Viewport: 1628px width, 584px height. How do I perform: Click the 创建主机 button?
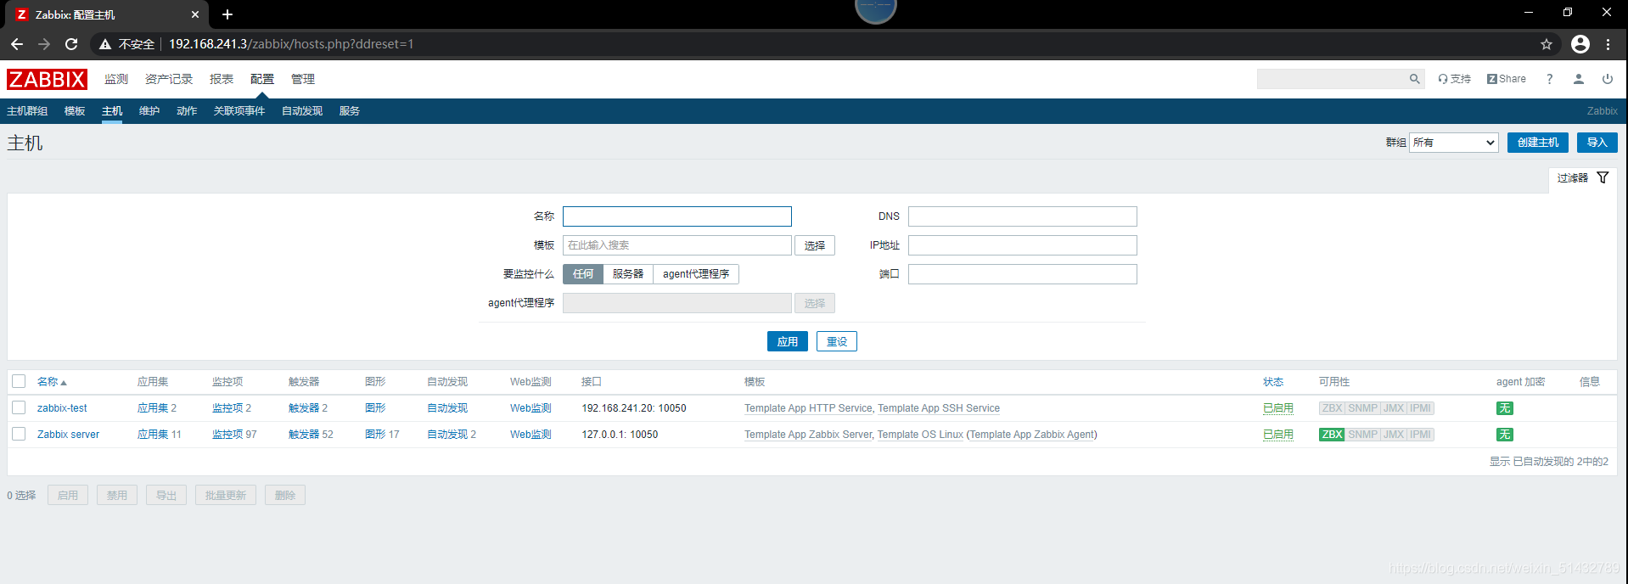[x=1538, y=143]
